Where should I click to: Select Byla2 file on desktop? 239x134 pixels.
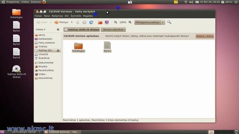(x=16, y=40)
